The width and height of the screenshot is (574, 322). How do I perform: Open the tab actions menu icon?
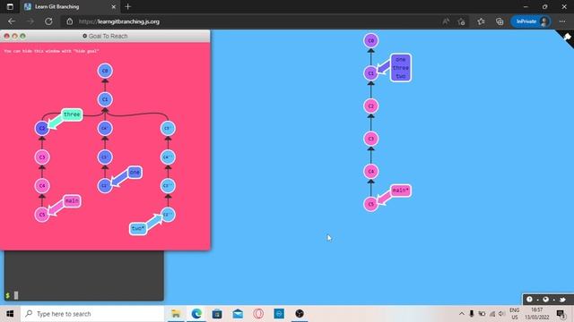pyautogui.click(x=10, y=6)
